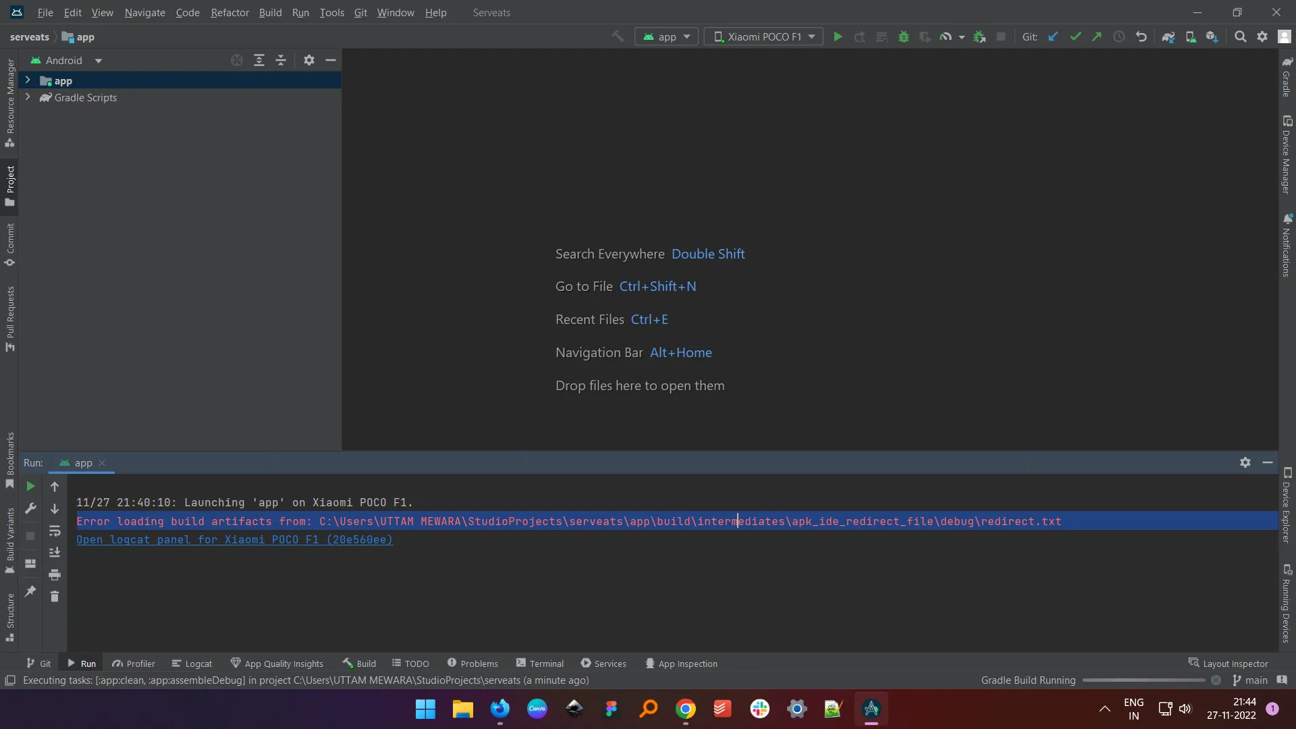The image size is (1296, 729).
Task: Toggle Soft-Wrap in Run console
Action: point(55,531)
